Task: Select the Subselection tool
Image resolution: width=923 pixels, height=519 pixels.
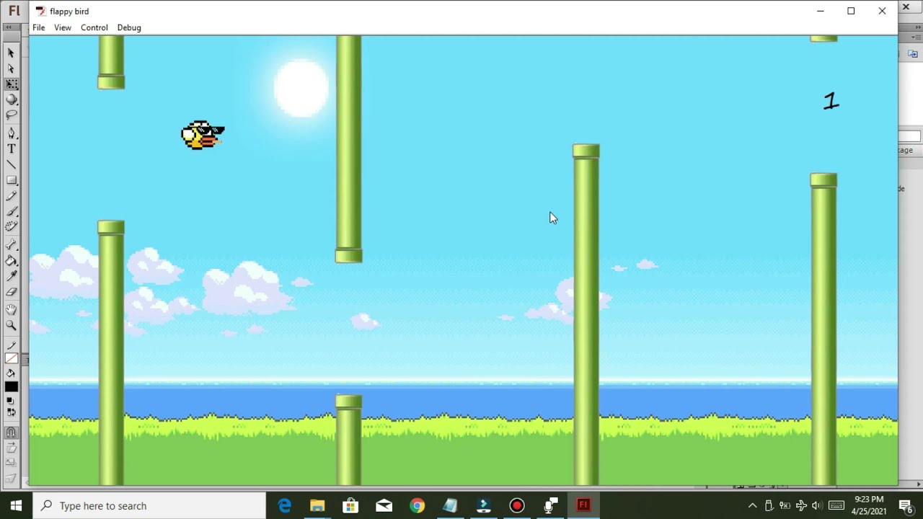Action: tap(11, 68)
